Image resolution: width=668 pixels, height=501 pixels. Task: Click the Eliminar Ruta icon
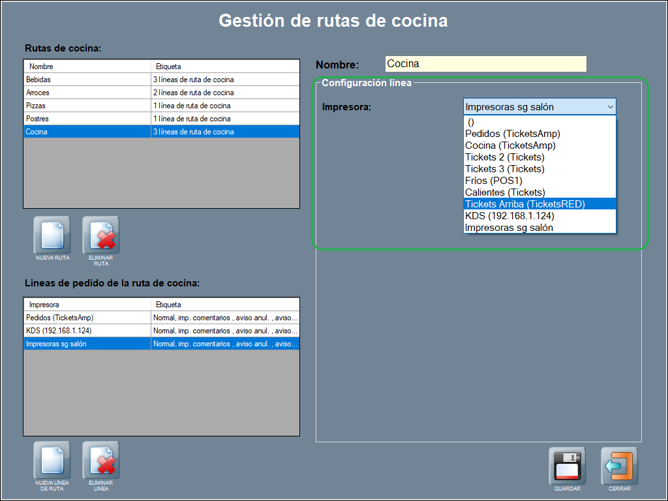[100, 235]
